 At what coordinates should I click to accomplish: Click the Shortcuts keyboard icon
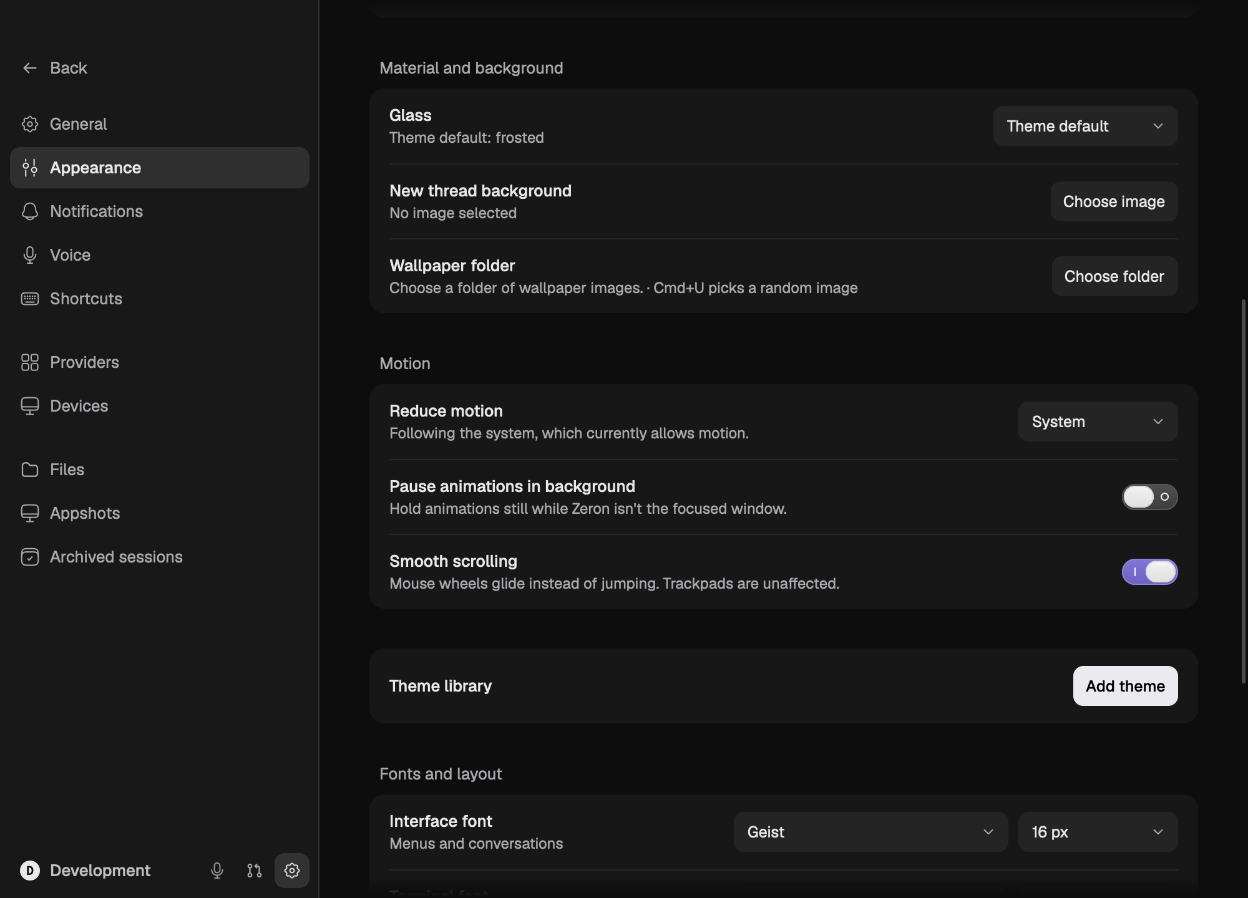[x=30, y=299]
